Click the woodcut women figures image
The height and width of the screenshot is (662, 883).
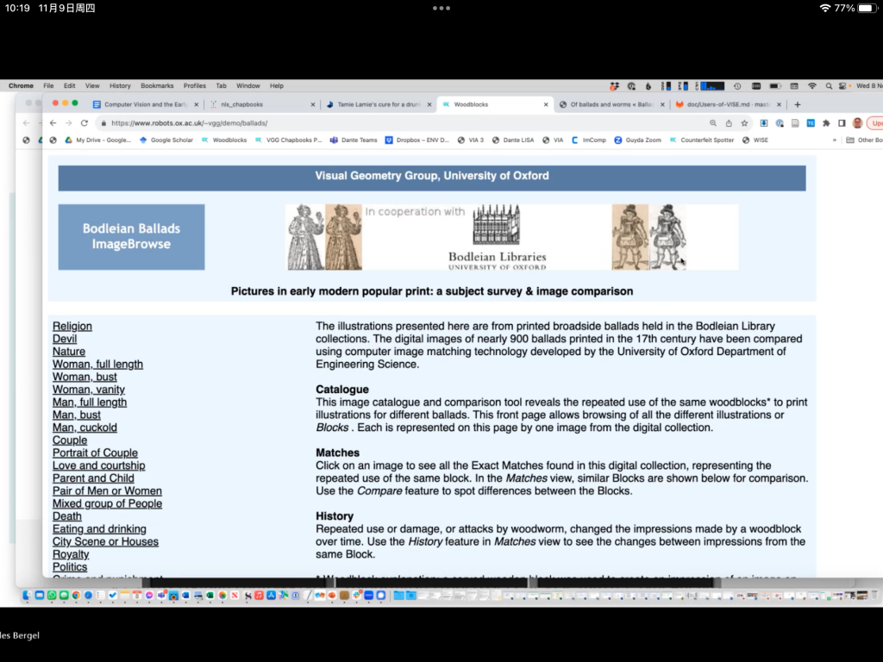pos(324,237)
